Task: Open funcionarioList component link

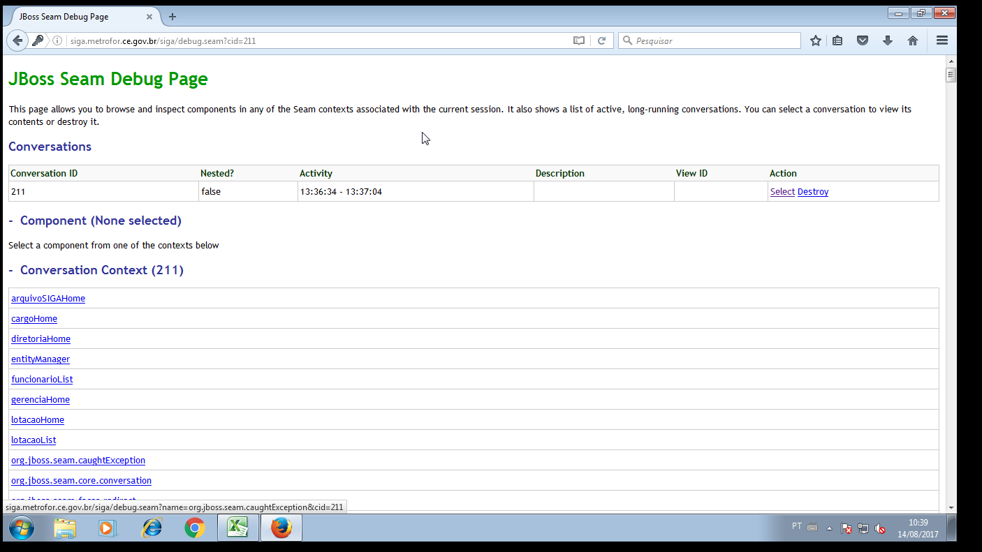Action: tap(42, 379)
